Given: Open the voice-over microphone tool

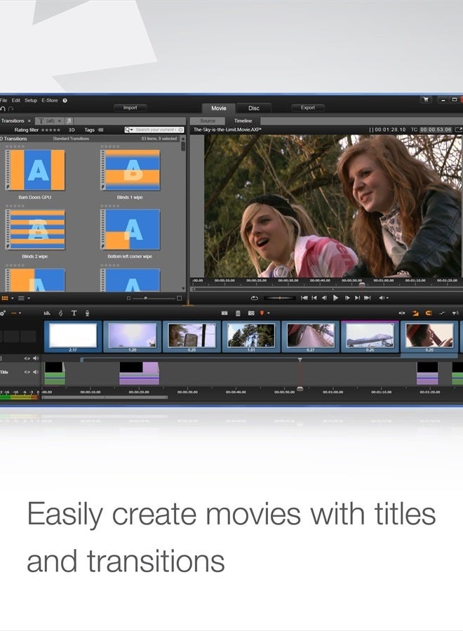Looking at the screenshot, I should coord(87,313).
